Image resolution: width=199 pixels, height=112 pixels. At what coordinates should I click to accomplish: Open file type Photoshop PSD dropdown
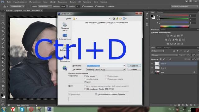(x=106, y=70)
